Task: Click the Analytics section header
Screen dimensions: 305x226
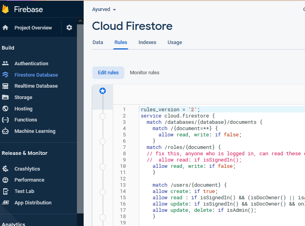Action: tap(13, 224)
